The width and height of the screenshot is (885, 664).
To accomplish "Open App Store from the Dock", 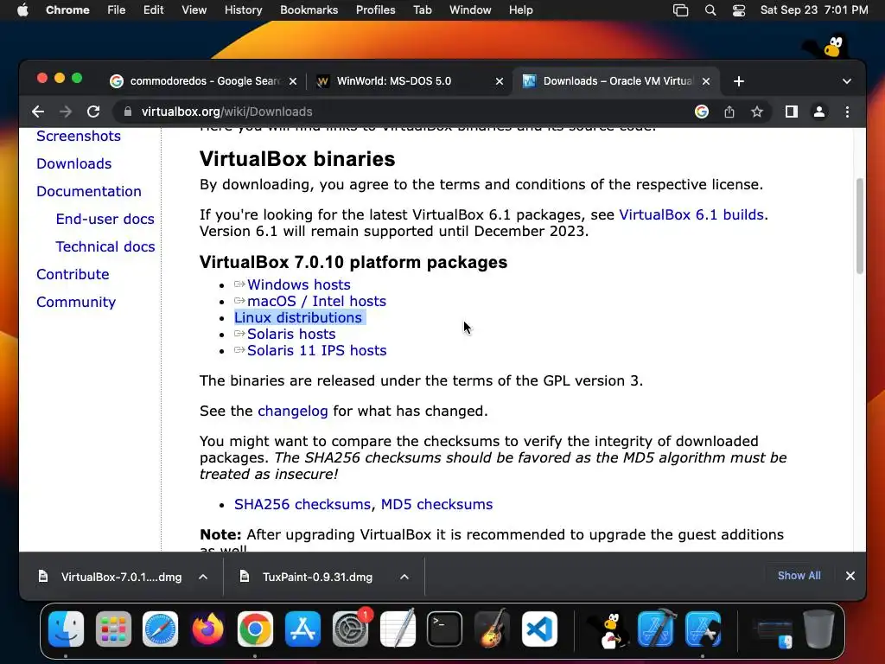I will (x=302, y=629).
